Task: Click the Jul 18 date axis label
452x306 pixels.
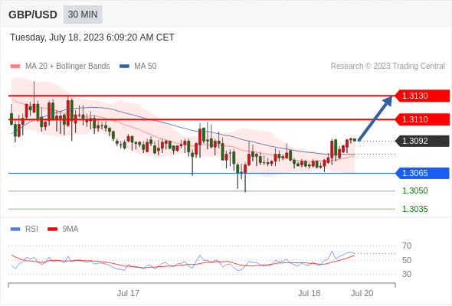Action: tap(309, 293)
